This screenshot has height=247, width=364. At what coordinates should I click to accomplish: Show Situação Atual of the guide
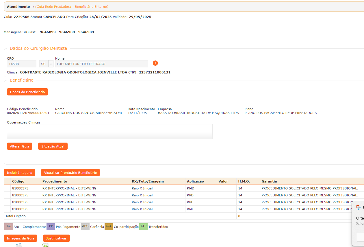(x=53, y=146)
